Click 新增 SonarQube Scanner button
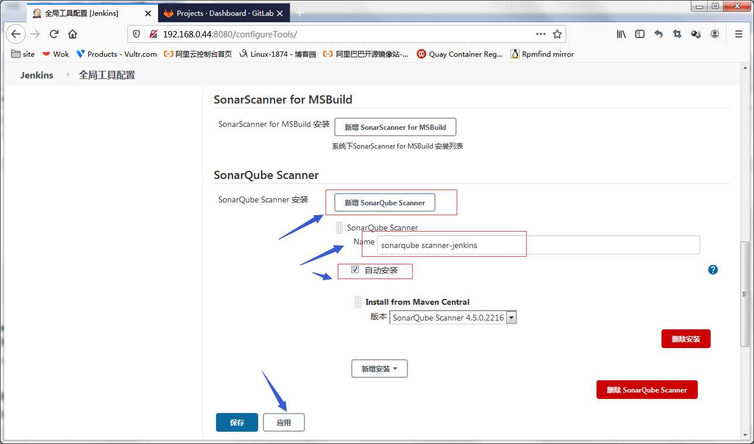 click(x=385, y=202)
